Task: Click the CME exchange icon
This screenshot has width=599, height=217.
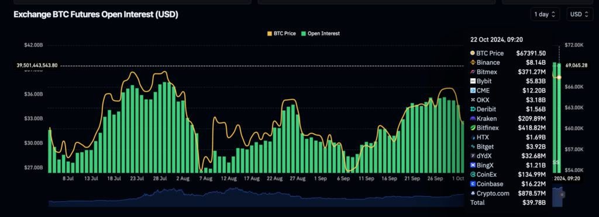Action: click(473, 90)
